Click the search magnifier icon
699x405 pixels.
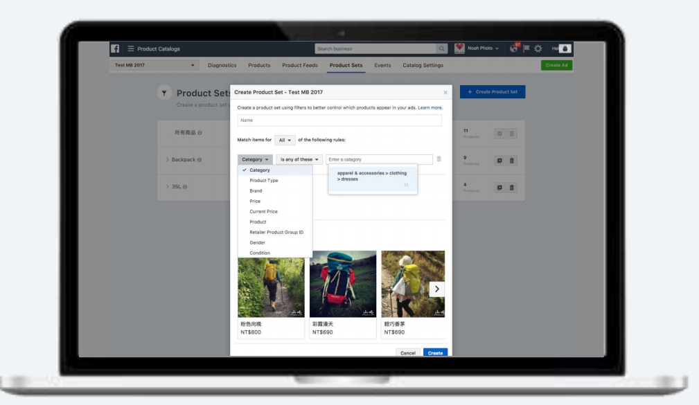coord(441,48)
